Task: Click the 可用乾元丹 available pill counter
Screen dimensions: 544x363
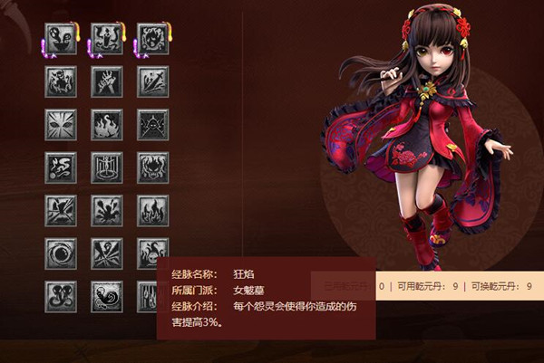Action: coord(428,286)
